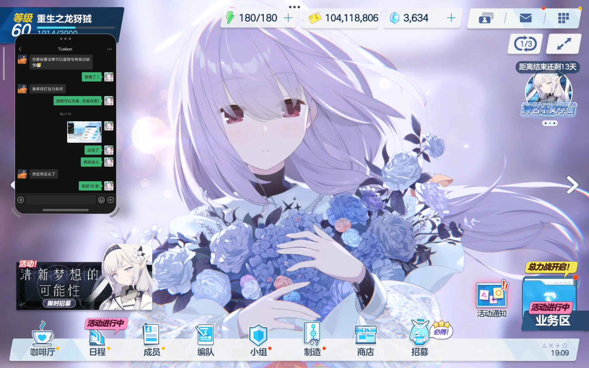Open the 成员 members icon
The image size is (589, 368).
[x=152, y=340]
